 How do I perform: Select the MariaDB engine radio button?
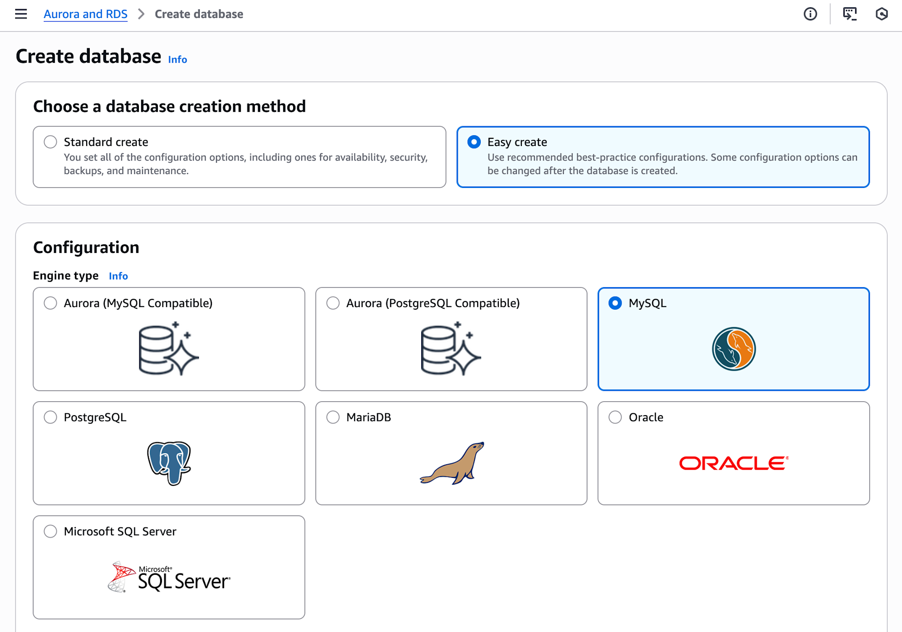click(x=333, y=417)
